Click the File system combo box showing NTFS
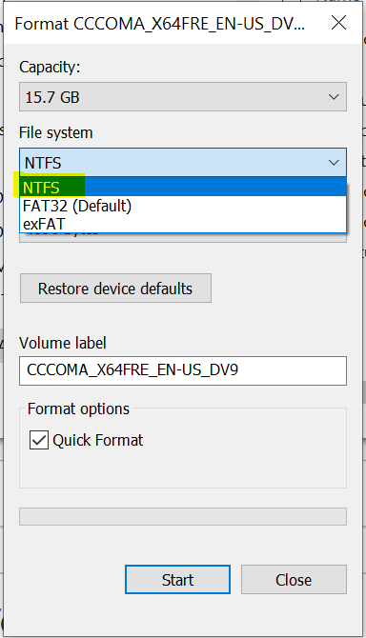 [183, 163]
